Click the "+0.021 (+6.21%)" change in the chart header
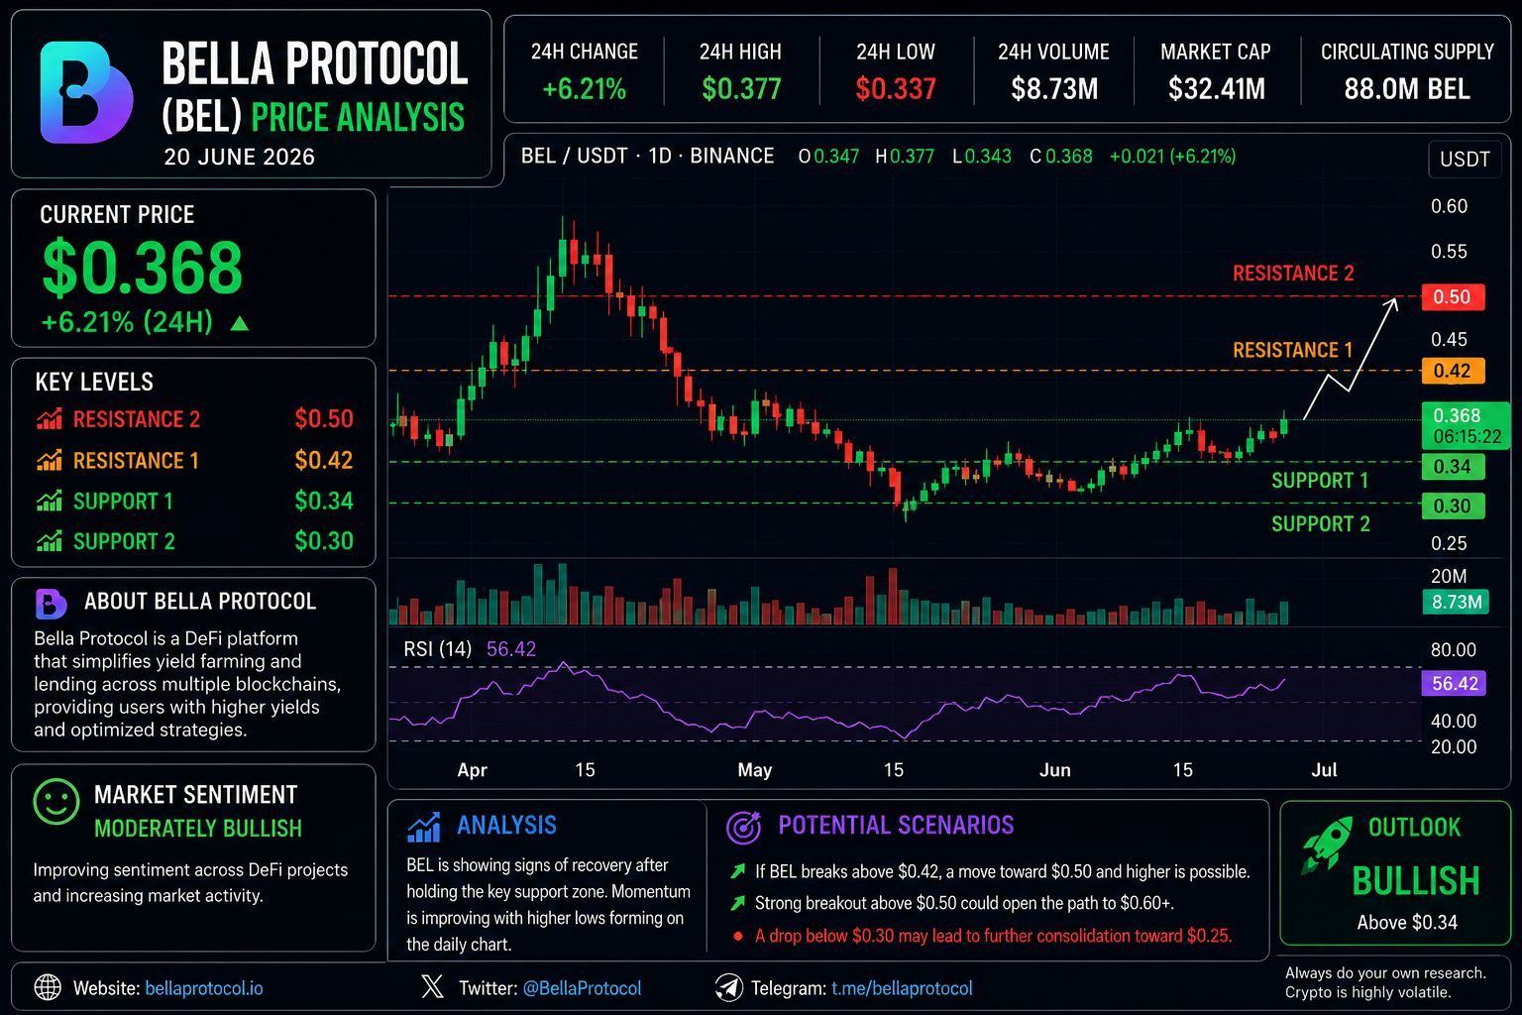1522x1015 pixels. pyautogui.click(x=1172, y=157)
